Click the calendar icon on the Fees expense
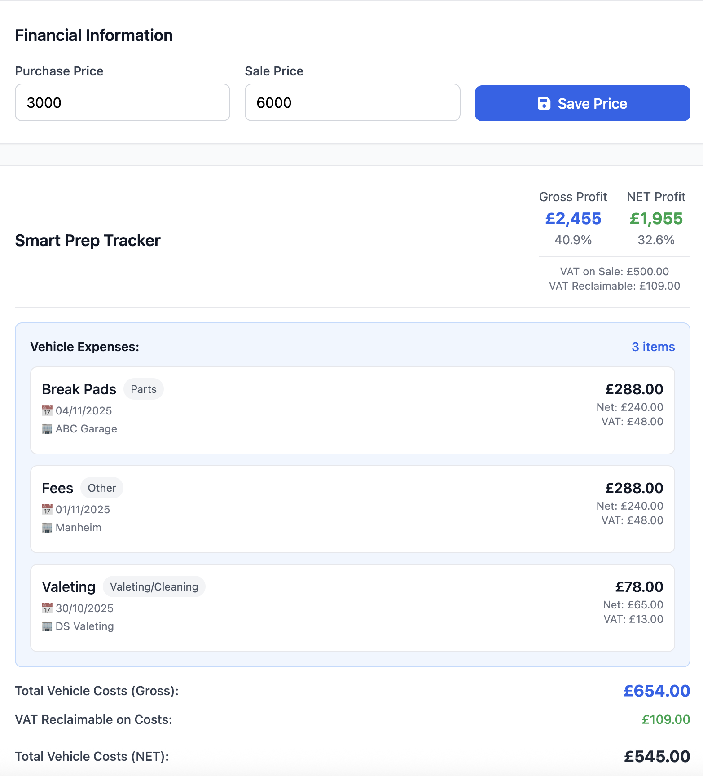This screenshot has width=703, height=776. pos(47,509)
